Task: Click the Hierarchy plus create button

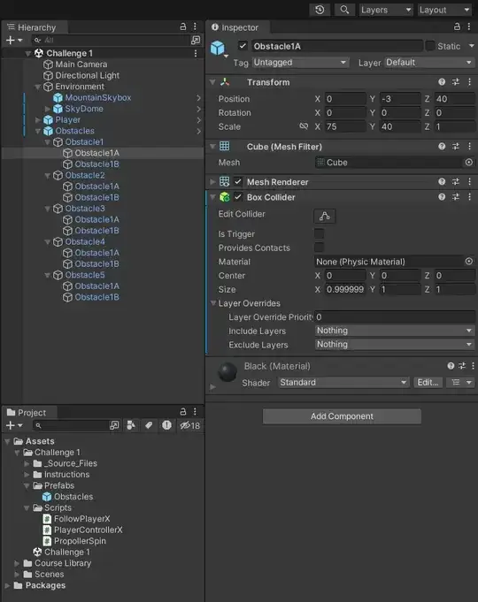Action: click(x=14, y=40)
